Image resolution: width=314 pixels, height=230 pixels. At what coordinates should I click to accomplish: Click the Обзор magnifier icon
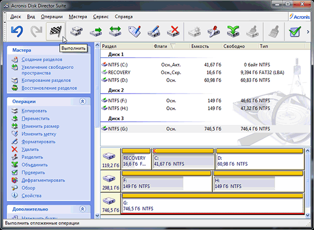point(15,188)
